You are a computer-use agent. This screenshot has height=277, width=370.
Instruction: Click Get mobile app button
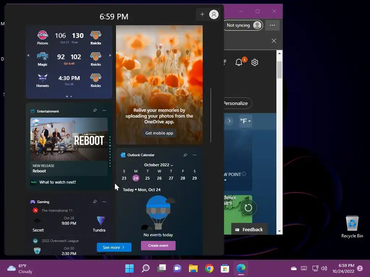(159, 133)
